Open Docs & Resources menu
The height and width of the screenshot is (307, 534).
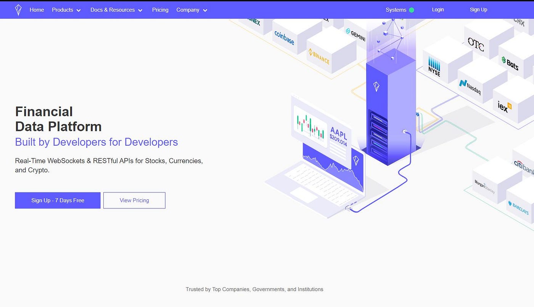click(113, 10)
